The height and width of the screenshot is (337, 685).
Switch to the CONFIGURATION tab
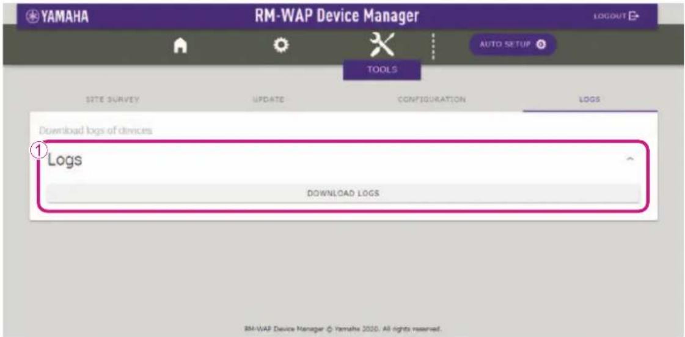tap(431, 100)
